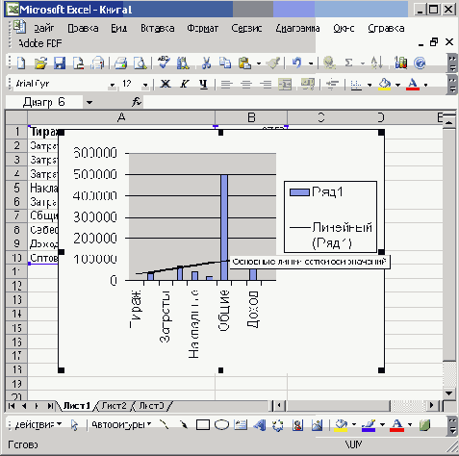Undo the last action via toolbar arrow icon
The image size is (459, 456).
point(297,63)
